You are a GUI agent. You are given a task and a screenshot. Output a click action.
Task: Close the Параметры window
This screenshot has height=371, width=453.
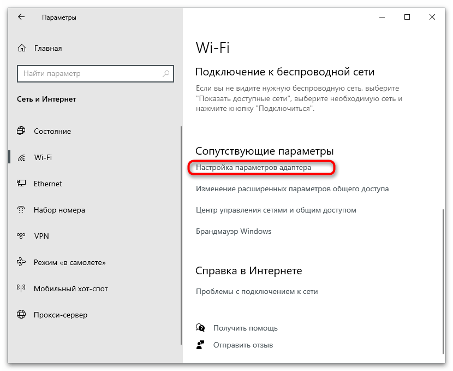(432, 17)
